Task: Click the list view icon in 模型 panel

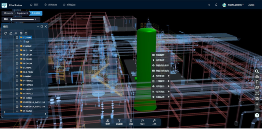Action: point(21,33)
